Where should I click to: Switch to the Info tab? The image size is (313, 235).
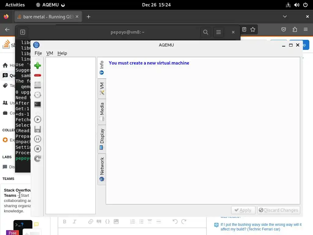(101, 68)
